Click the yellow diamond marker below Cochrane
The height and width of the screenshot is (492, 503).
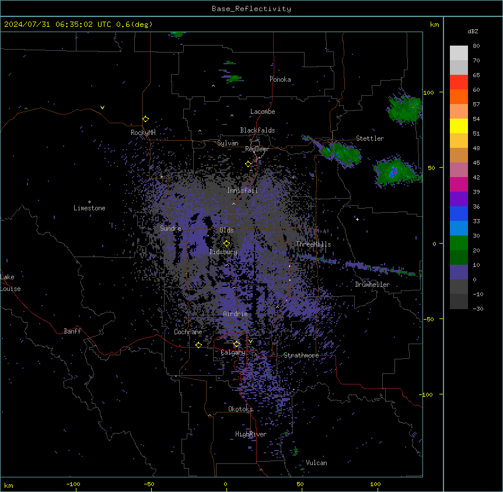198,345
